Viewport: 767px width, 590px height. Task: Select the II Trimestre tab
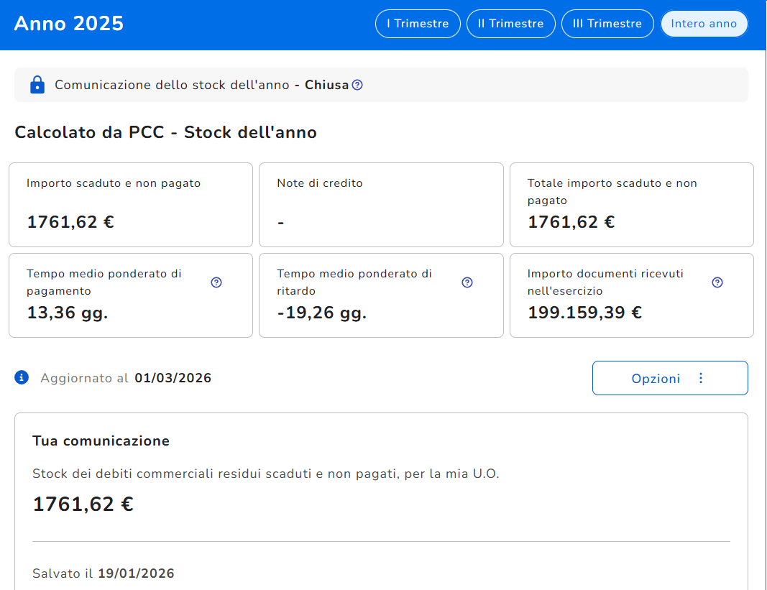pyautogui.click(x=510, y=24)
